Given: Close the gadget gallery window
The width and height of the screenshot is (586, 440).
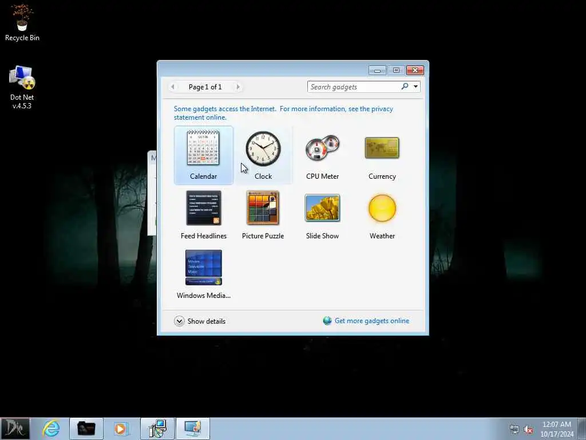Looking at the screenshot, I should 415,70.
